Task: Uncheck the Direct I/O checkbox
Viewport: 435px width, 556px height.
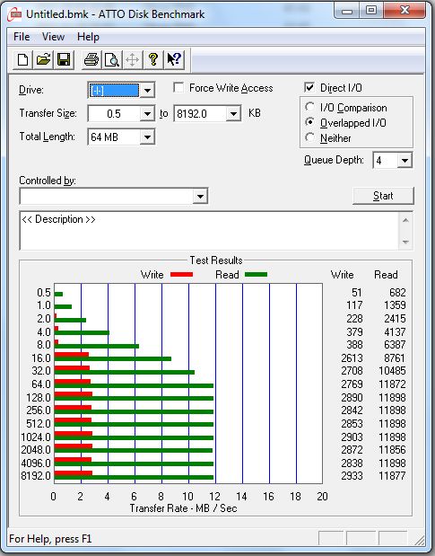Action: click(309, 88)
